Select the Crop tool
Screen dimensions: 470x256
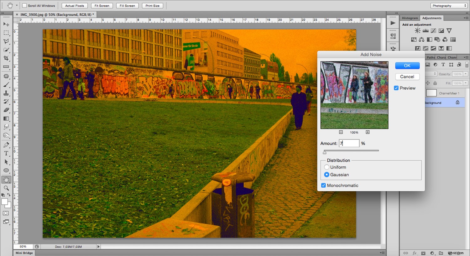6,58
